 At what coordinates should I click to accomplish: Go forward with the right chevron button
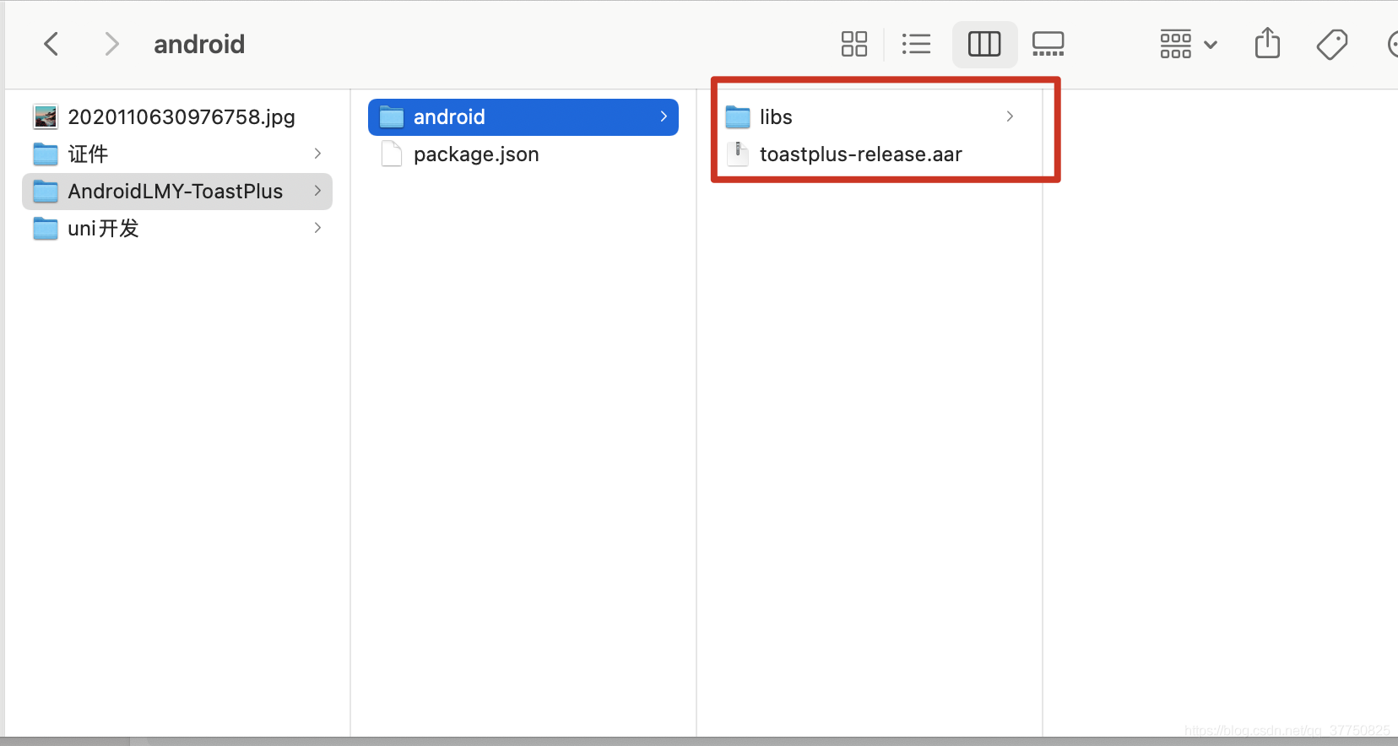tap(111, 44)
